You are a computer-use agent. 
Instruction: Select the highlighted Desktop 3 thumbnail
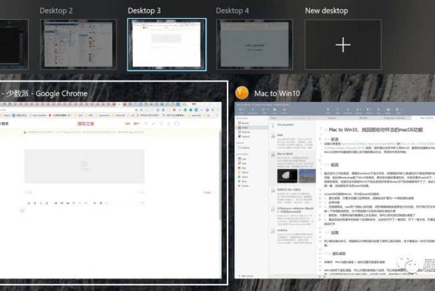tap(166, 44)
